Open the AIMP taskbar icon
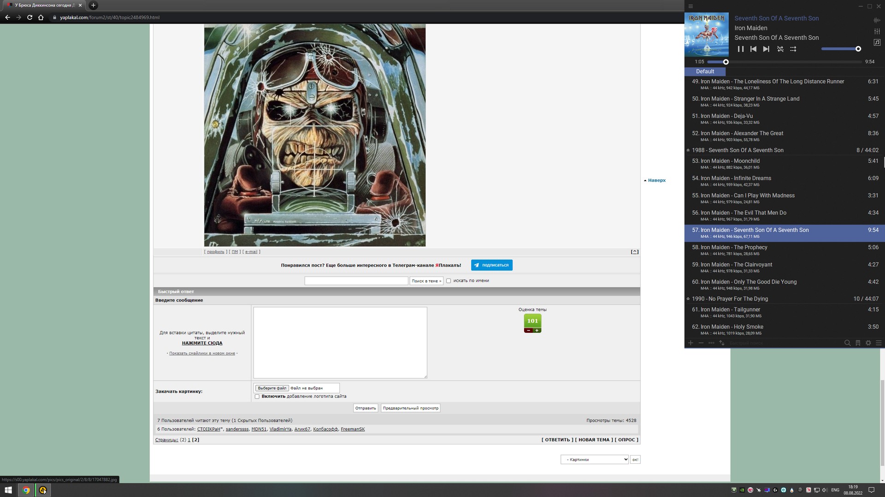This screenshot has height=497, width=885. [43, 490]
